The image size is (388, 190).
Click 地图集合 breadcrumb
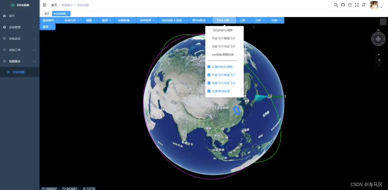[x=67, y=5]
